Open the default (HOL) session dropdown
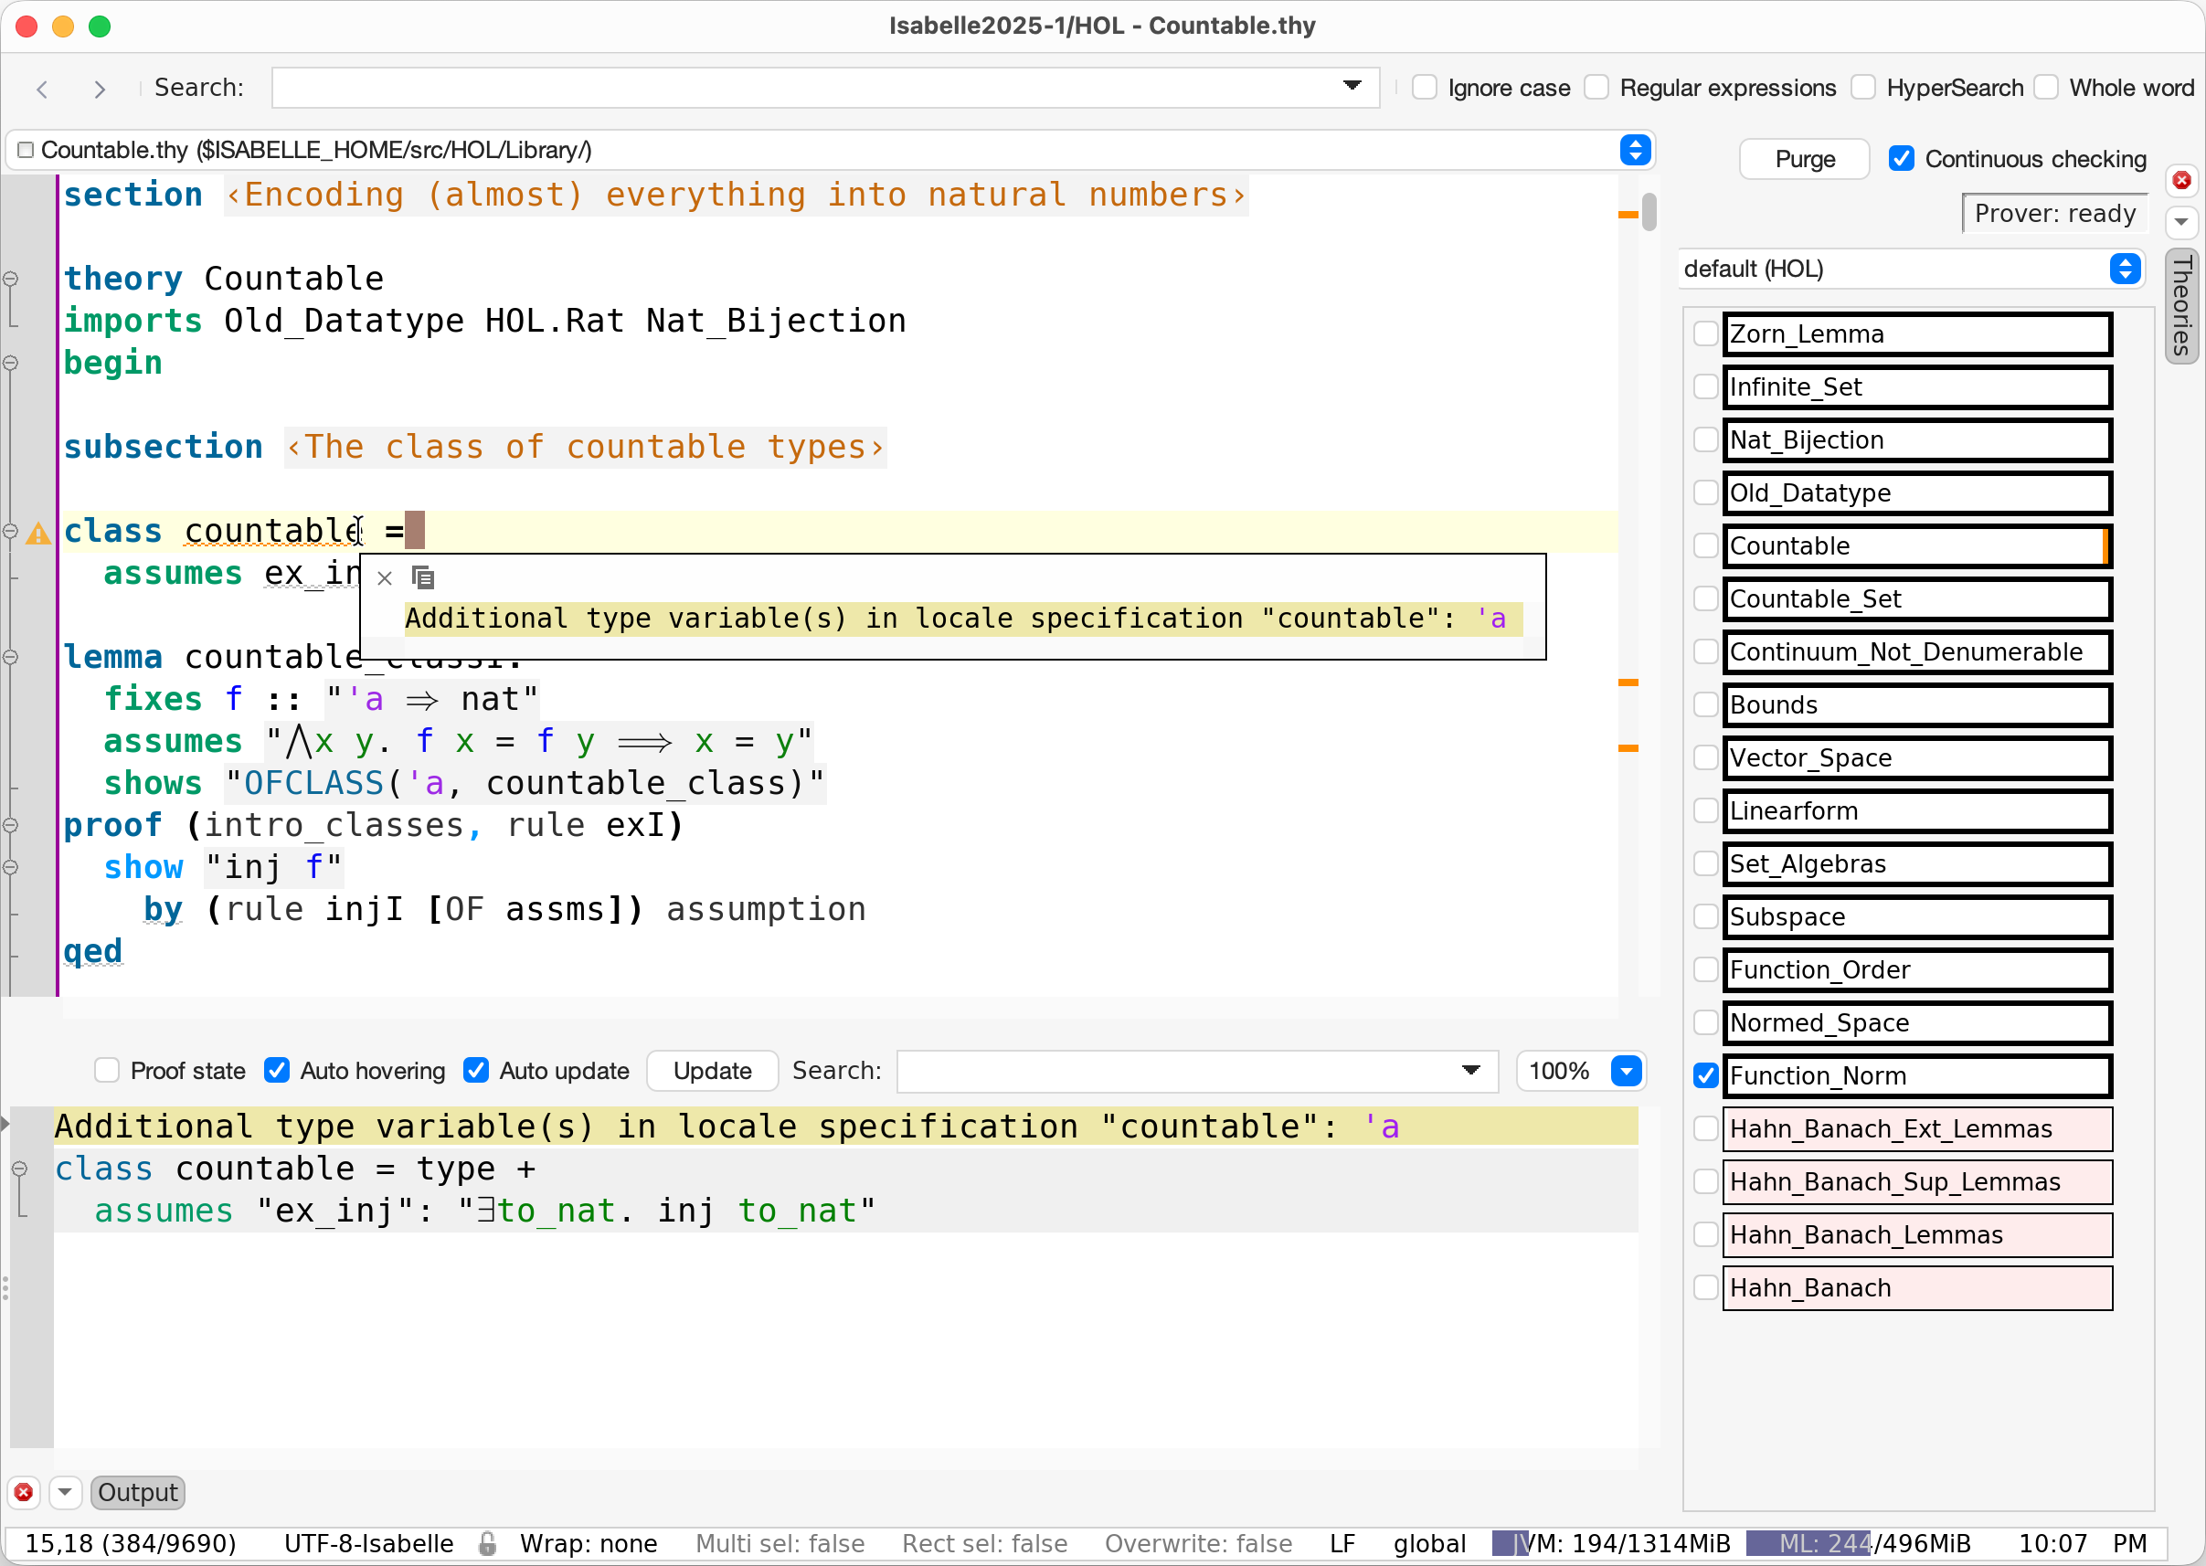 coord(2124,269)
